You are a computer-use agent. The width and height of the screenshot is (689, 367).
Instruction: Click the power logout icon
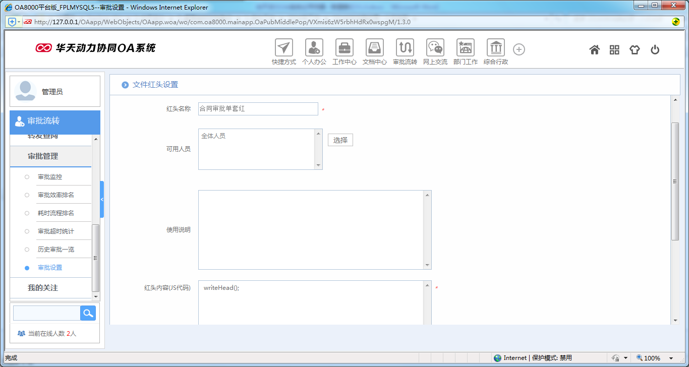pyautogui.click(x=655, y=49)
